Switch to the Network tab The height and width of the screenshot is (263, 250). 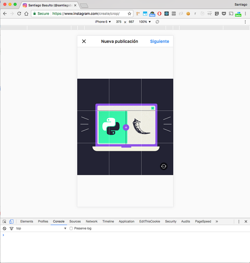pos(92,221)
